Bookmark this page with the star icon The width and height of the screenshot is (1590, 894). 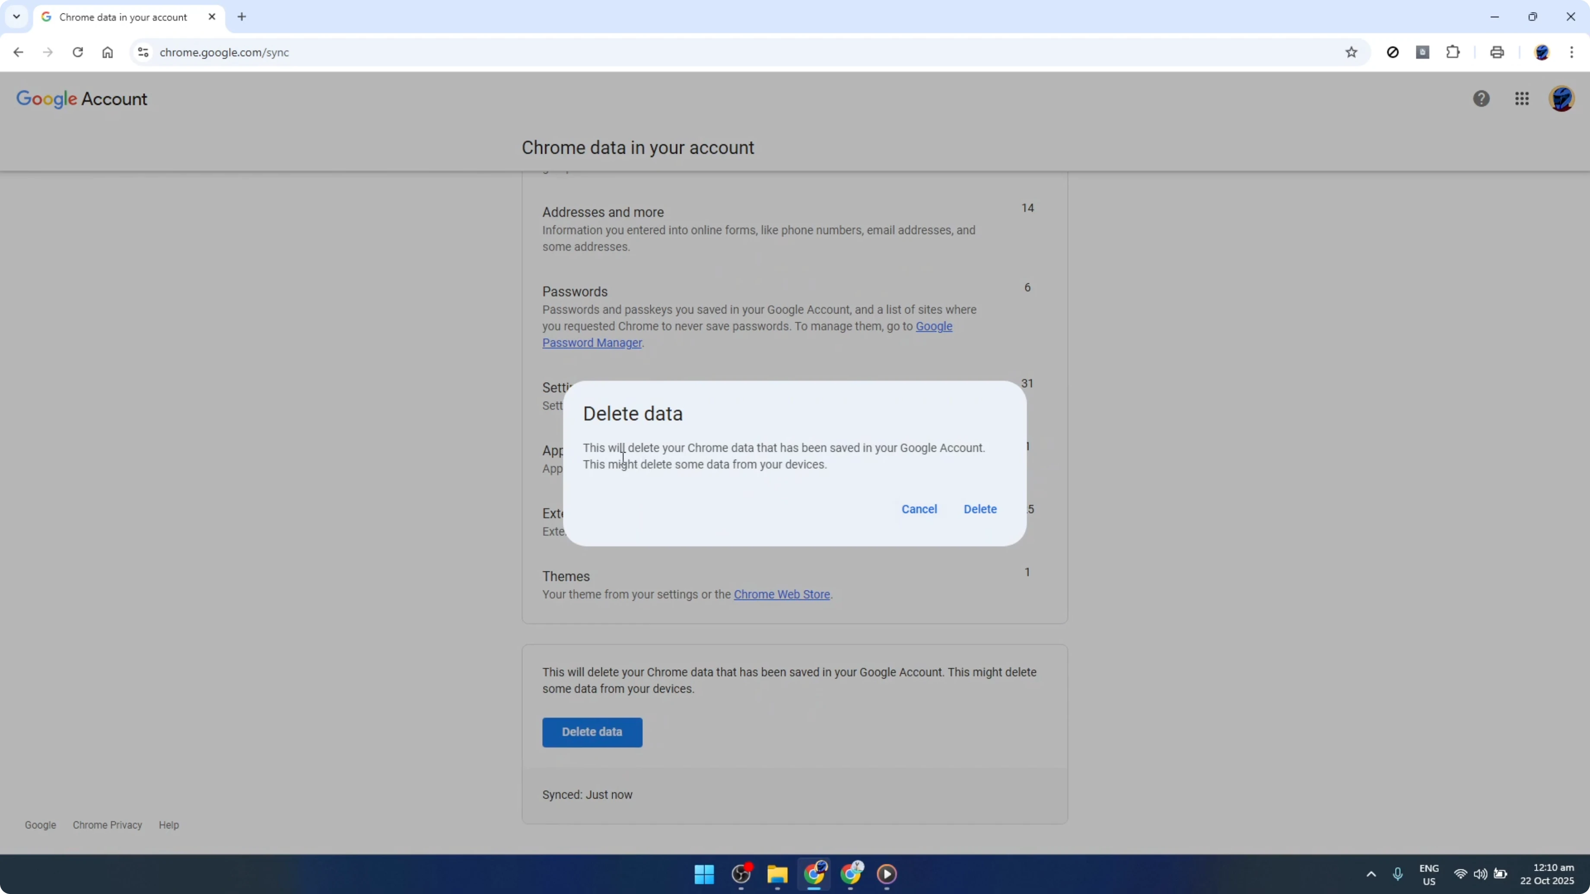(1351, 52)
